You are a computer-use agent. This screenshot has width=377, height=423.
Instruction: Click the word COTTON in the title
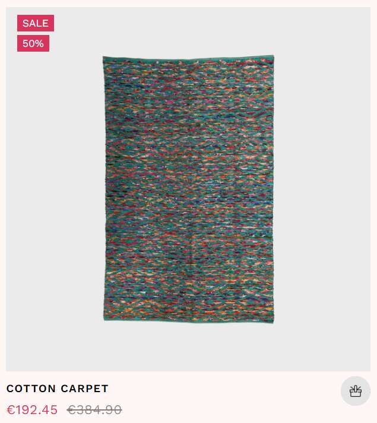(31, 389)
